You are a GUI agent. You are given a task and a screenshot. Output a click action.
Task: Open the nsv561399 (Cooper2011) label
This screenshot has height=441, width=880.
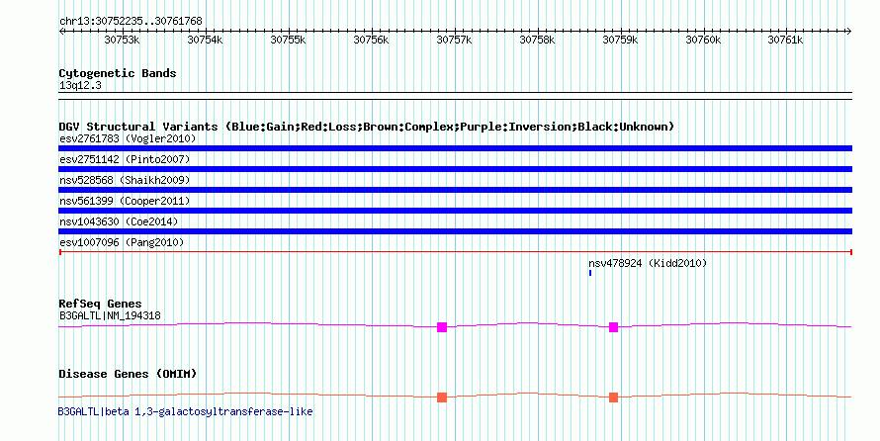click(125, 201)
